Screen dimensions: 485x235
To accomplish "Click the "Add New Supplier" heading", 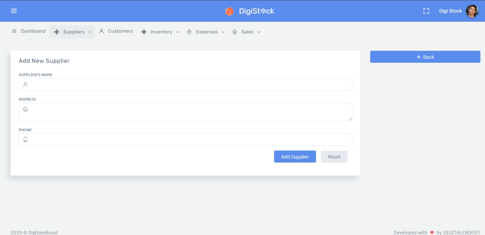I will pos(44,61).
